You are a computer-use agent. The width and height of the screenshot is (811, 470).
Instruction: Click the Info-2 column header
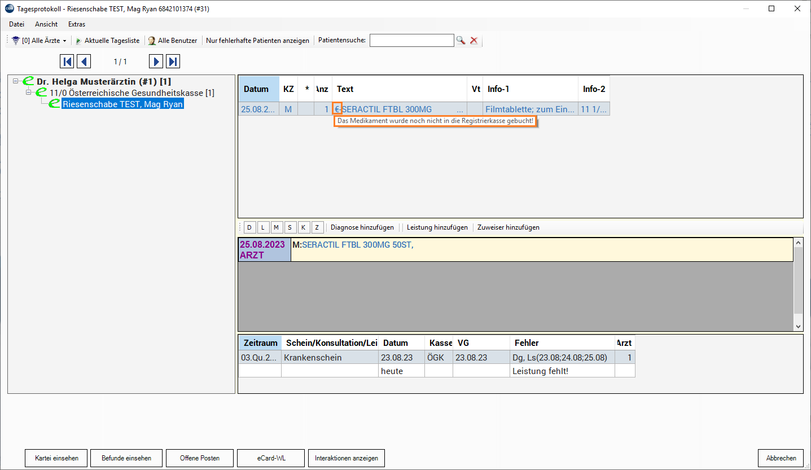click(594, 89)
